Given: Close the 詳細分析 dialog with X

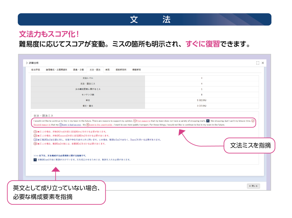Looking at the screenshot, I should tap(263, 63).
